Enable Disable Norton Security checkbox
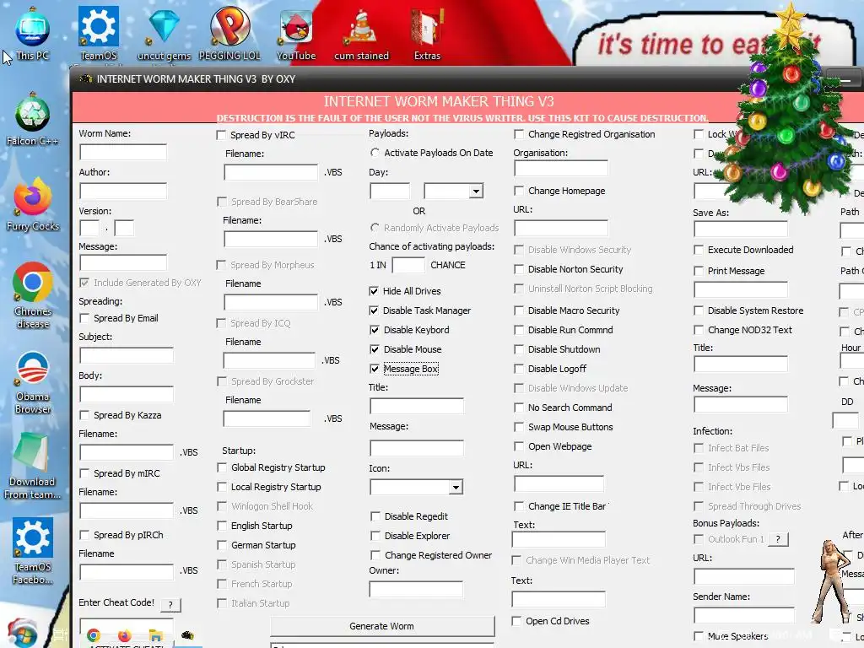 pos(519,269)
